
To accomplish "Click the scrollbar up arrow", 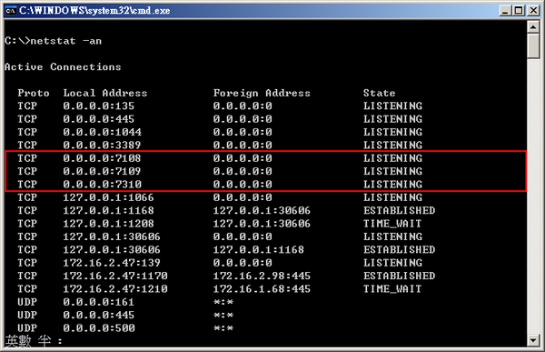I will pos(533,26).
